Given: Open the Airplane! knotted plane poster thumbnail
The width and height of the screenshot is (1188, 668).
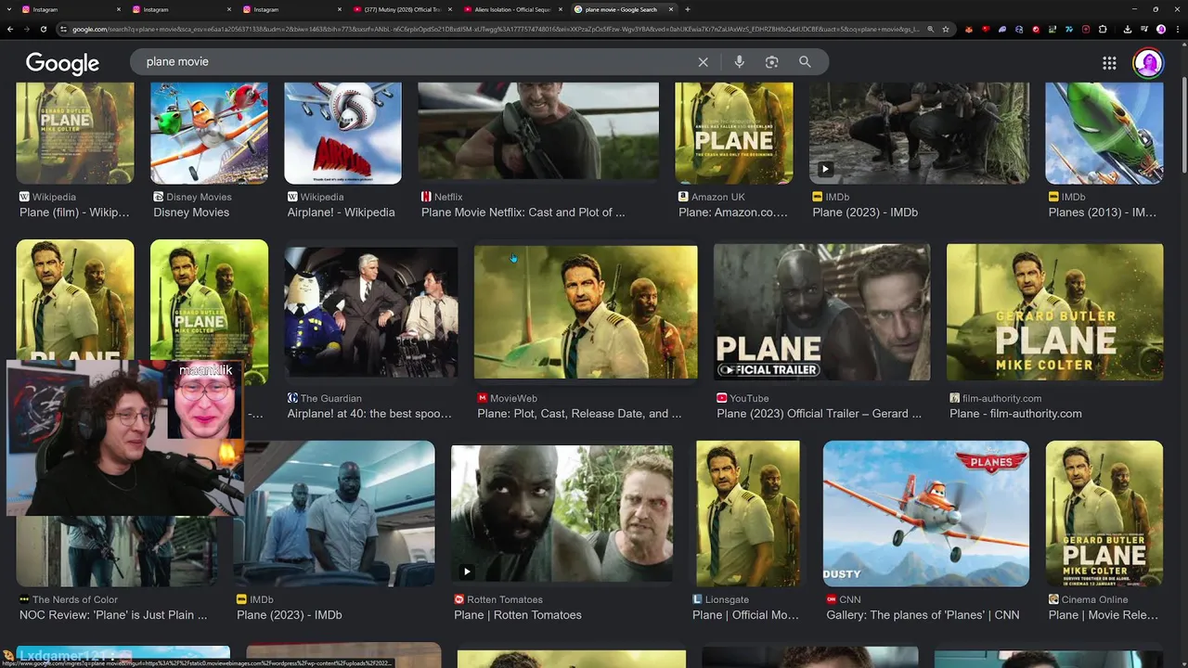Looking at the screenshot, I should point(342,133).
